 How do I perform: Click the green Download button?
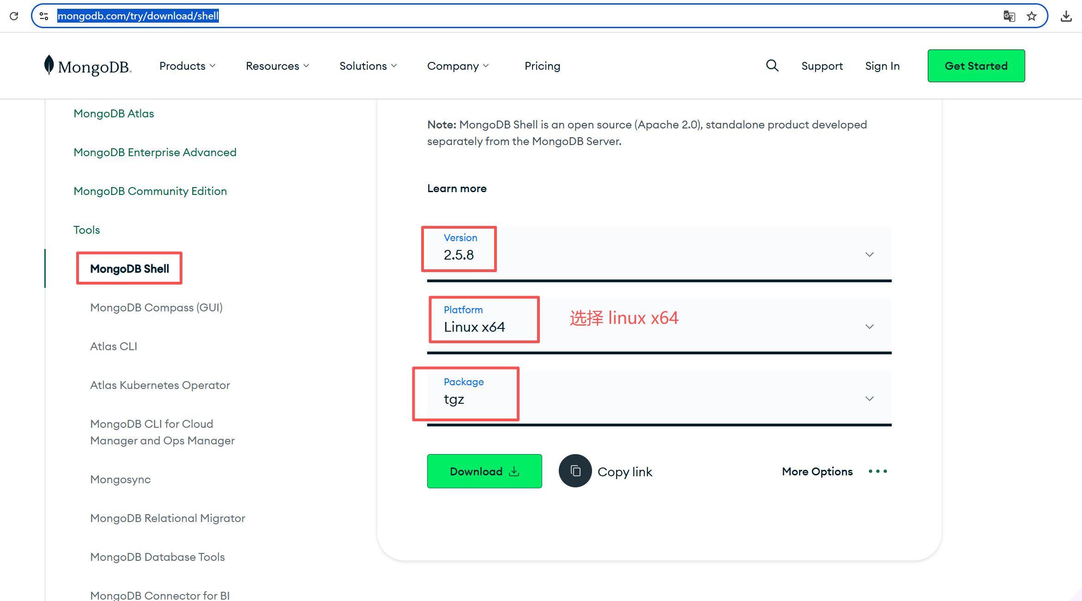[484, 471]
